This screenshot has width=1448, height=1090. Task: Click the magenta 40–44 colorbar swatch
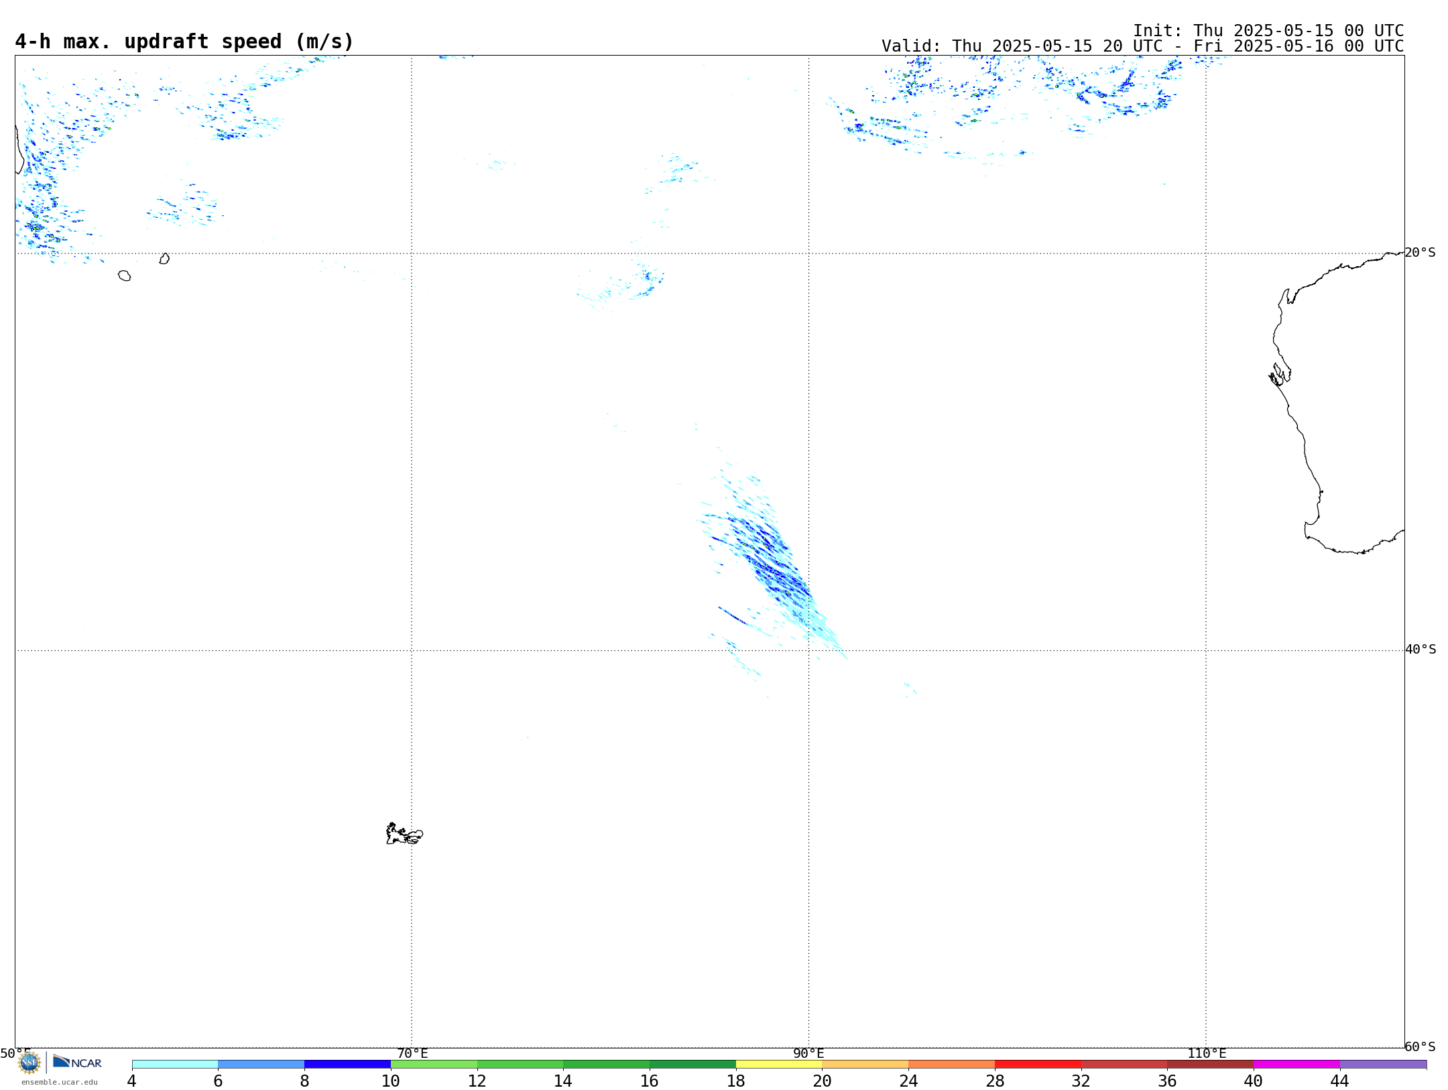pos(1296,1065)
